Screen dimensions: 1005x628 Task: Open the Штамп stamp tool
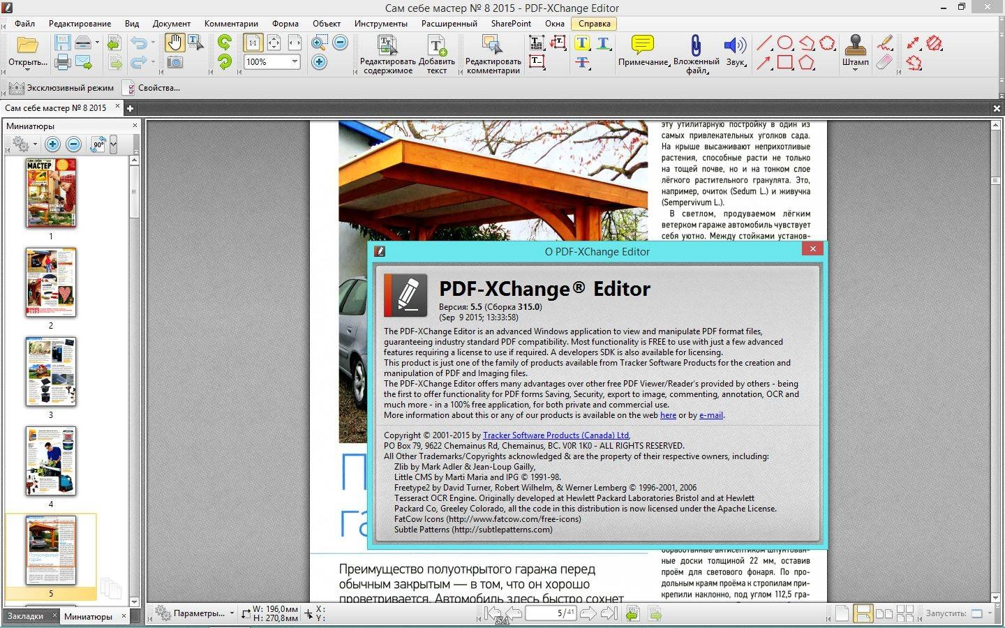pos(856,51)
